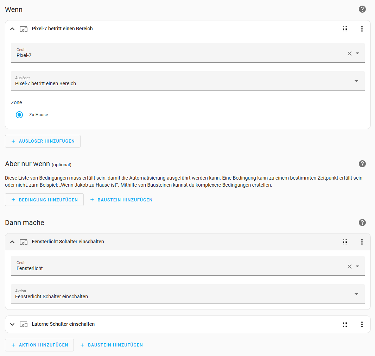Collapse the Fensterlicht Schalter einschalten action
This screenshot has height=356, width=375.
click(x=13, y=242)
